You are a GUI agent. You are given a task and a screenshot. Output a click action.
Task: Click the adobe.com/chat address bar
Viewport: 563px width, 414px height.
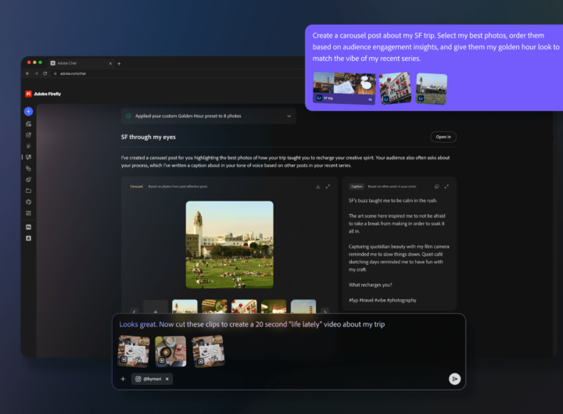[x=70, y=73]
